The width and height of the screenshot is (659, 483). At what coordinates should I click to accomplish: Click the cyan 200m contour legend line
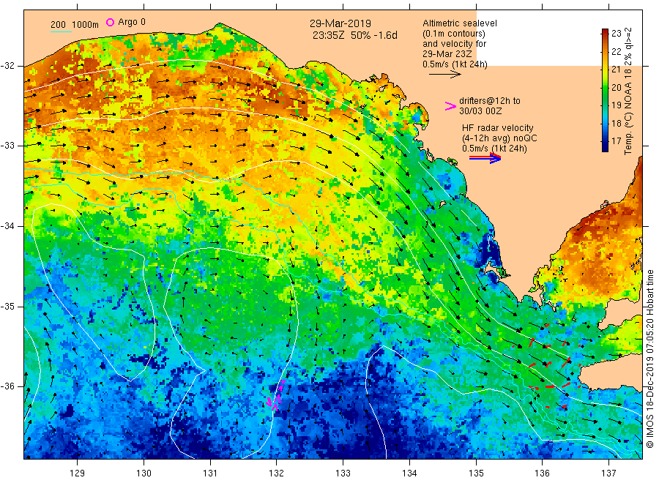(x=61, y=31)
